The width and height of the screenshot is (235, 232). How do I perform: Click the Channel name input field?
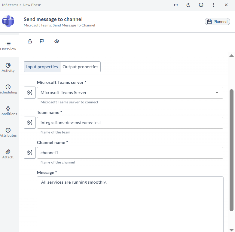coord(130,153)
